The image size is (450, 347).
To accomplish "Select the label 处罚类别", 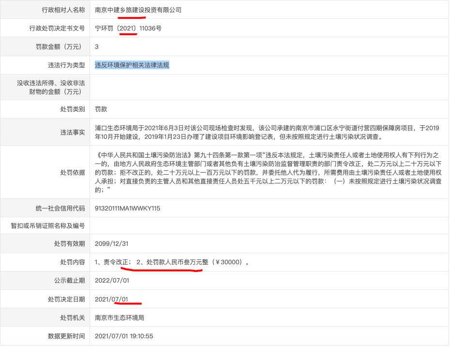I will tap(73, 109).
